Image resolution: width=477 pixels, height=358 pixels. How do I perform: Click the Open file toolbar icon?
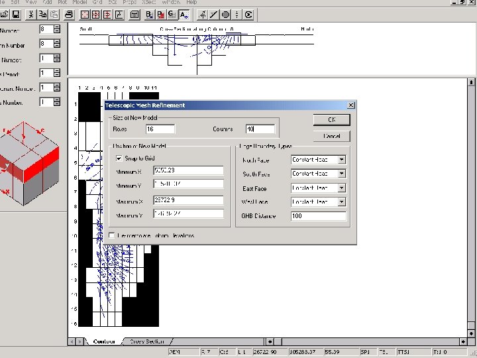tap(5, 15)
